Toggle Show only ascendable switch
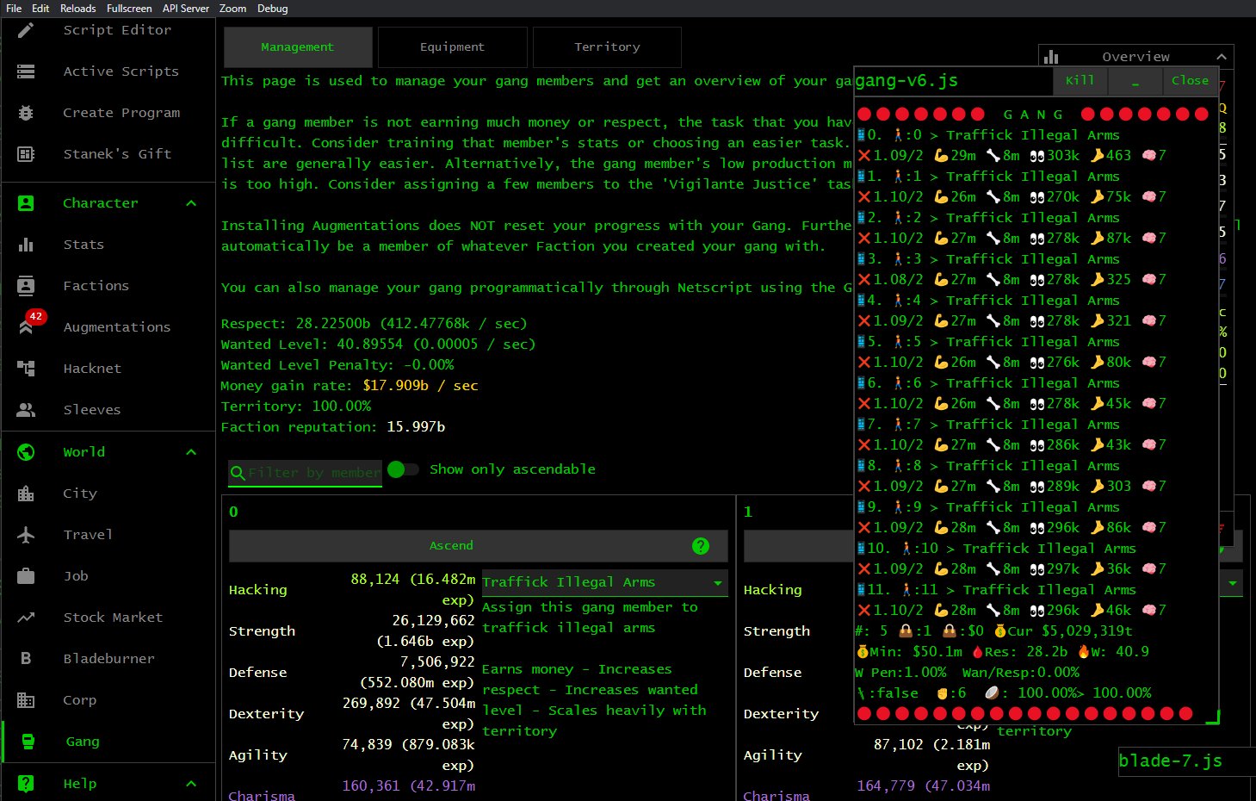This screenshot has height=801, width=1256. pos(403,469)
